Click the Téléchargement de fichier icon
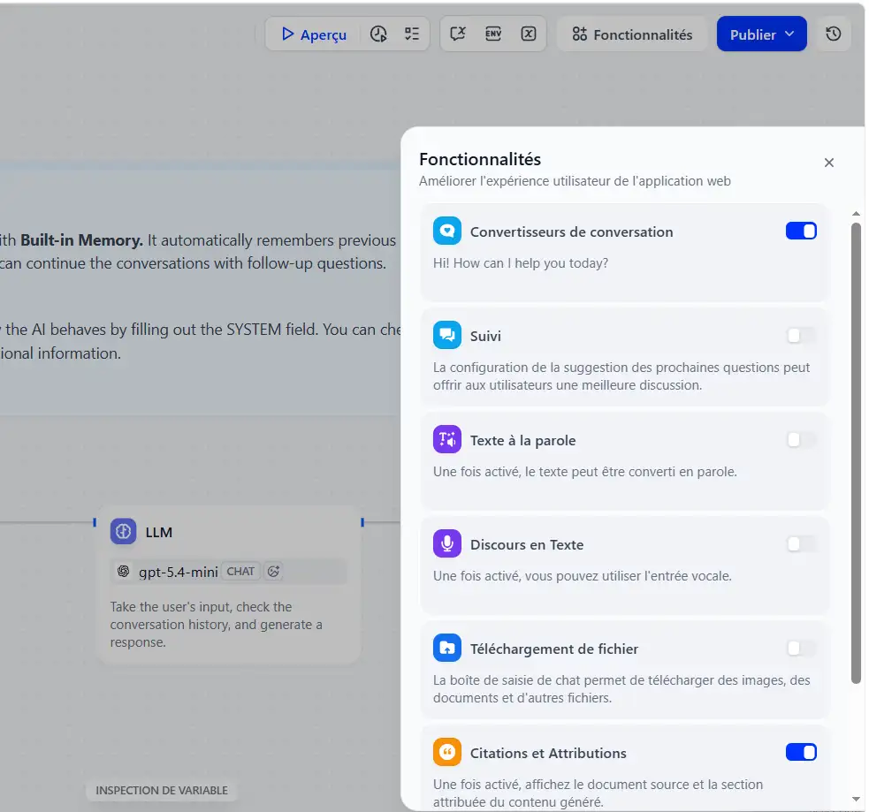This screenshot has height=812, width=869. click(447, 648)
